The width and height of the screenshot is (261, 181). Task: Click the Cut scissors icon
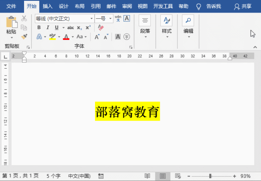(x=24, y=18)
